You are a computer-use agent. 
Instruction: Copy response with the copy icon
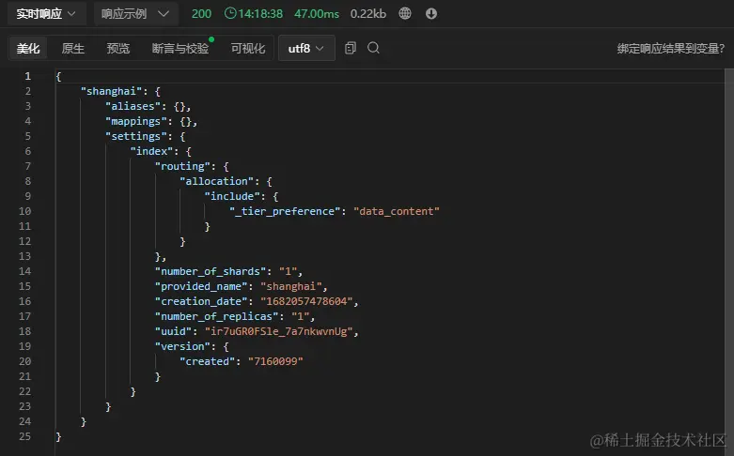coord(351,48)
